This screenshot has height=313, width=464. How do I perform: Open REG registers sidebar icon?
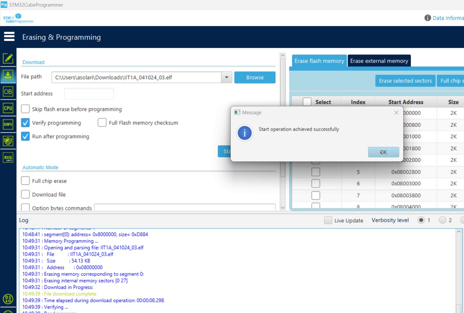coord(8,157)
